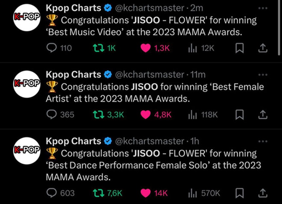Open more options for the Best Female Artist tweet
The image size is (282, 204).
262,74
